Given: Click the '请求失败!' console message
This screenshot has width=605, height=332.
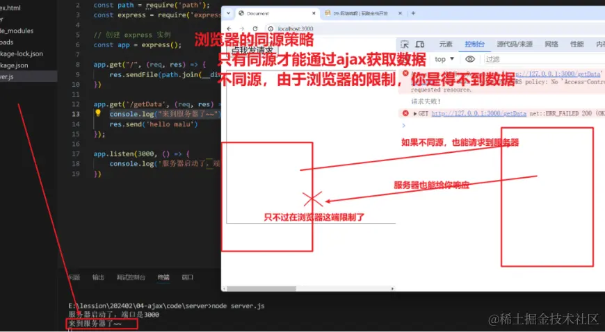Looking at the screenshot, I should [426, 101].
